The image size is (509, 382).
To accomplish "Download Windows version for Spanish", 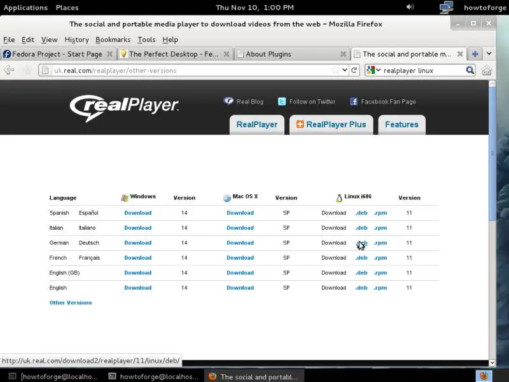I will (138, 213).
